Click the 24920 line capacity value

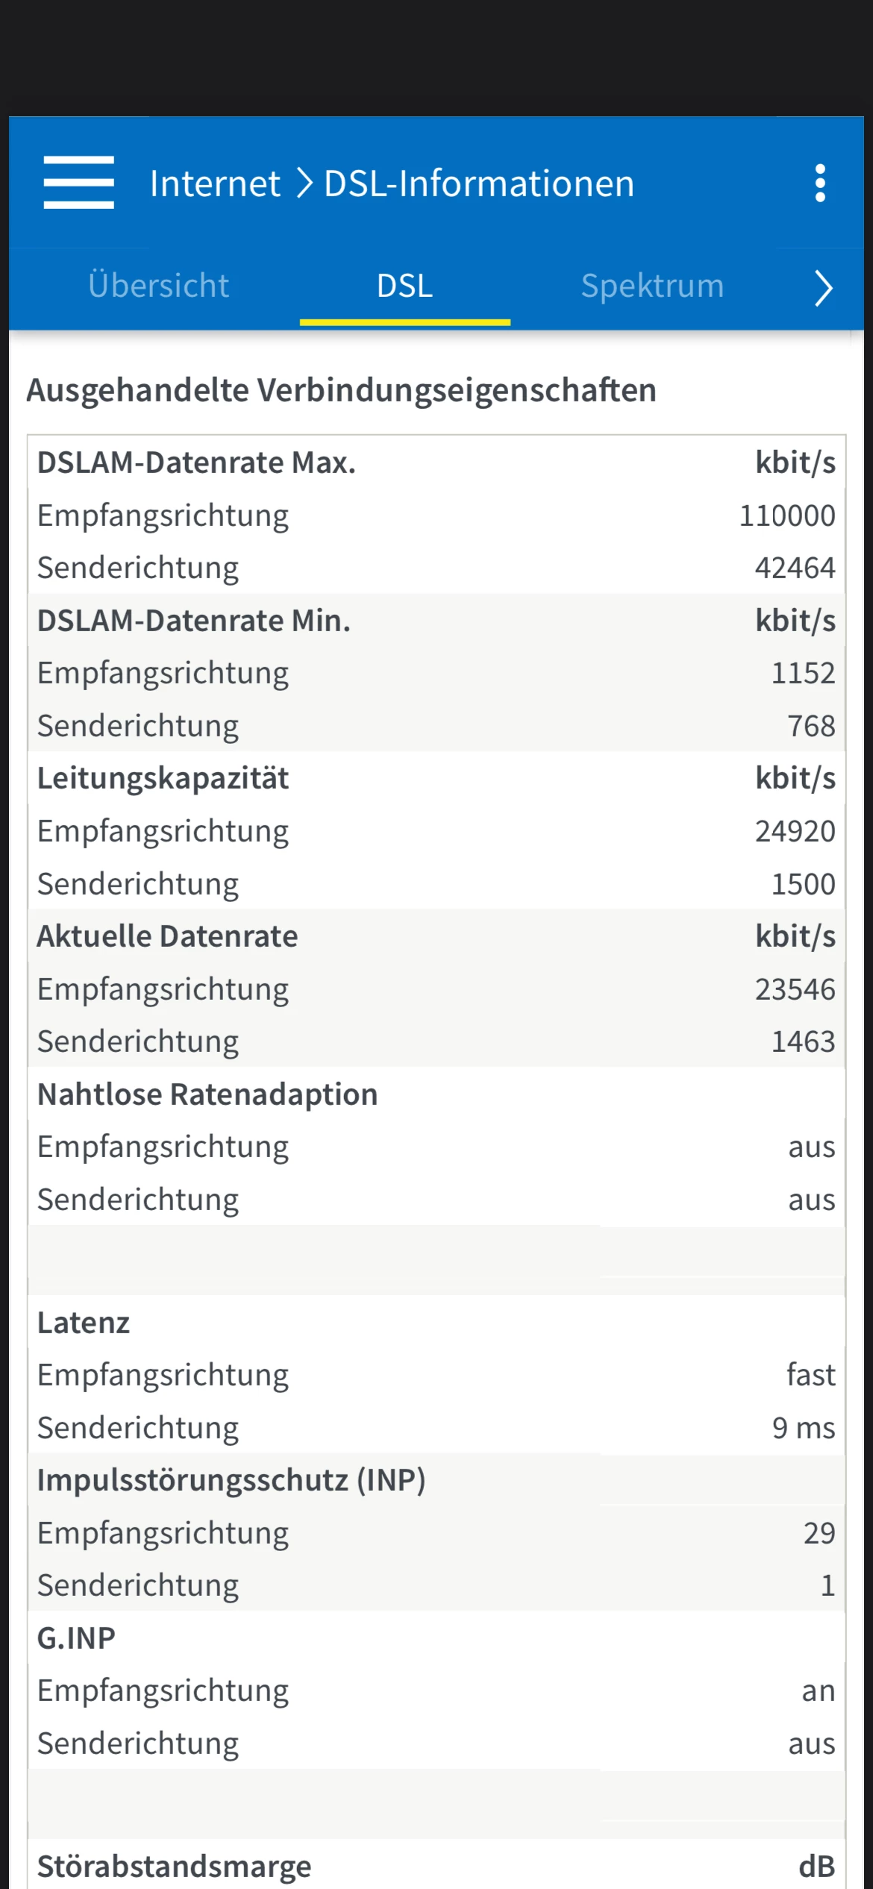(795, 832)
